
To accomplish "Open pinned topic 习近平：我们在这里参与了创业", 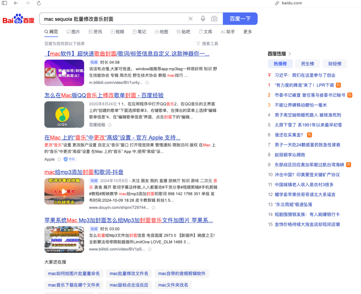I will coord(305,75).
